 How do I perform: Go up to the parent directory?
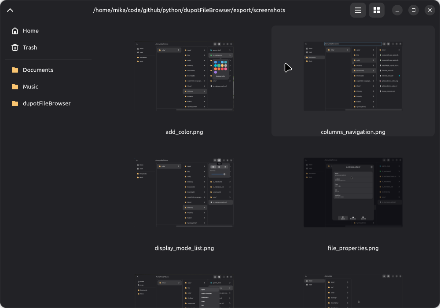point(10,11)
